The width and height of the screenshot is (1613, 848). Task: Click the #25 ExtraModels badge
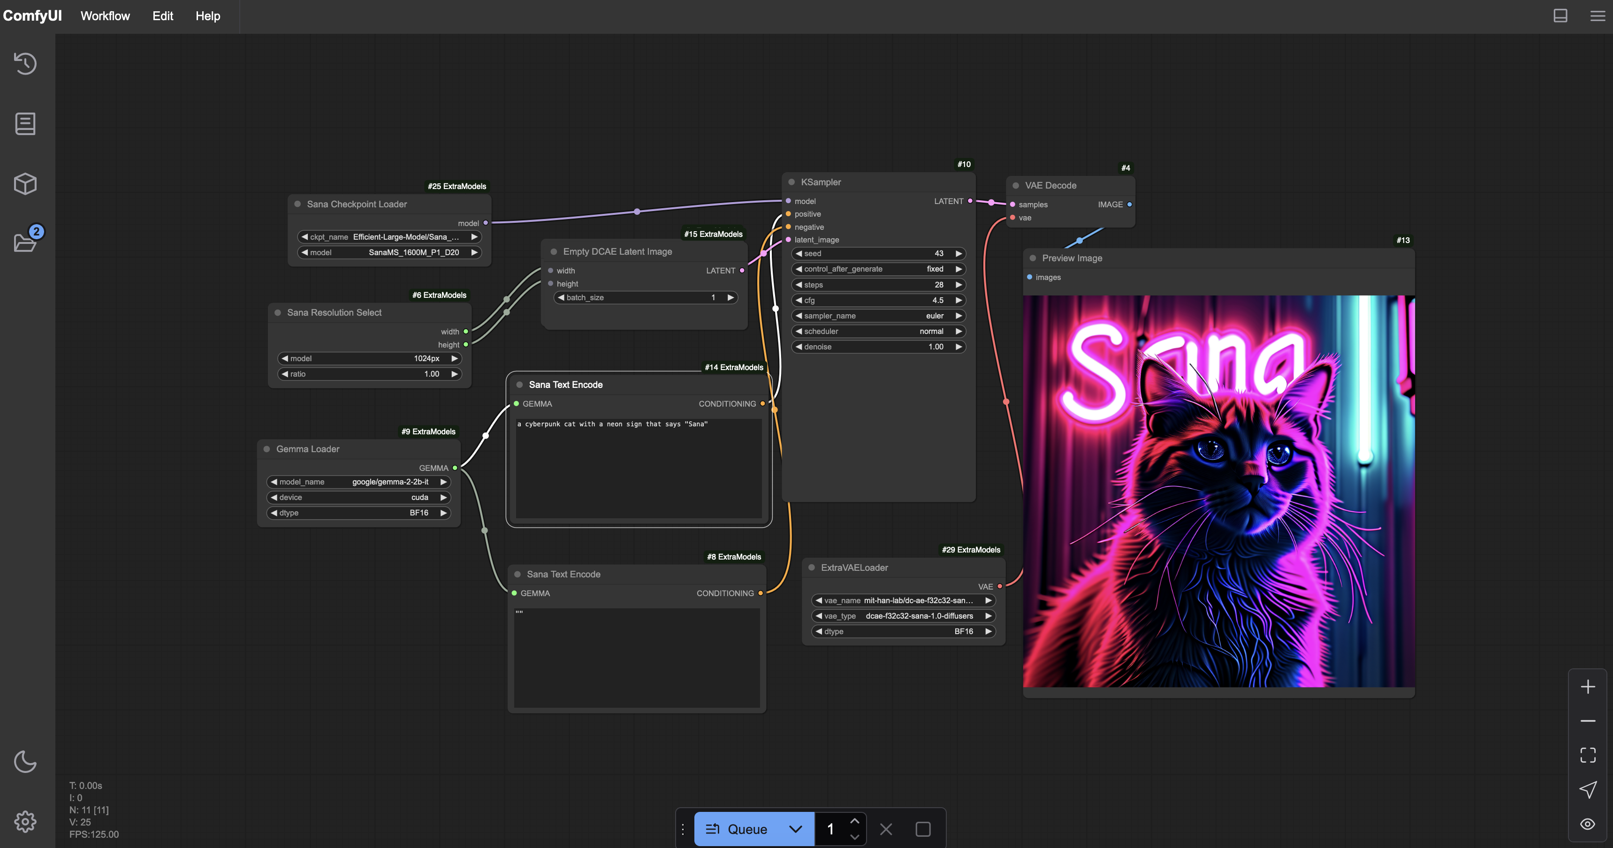[x=457, y=187]
